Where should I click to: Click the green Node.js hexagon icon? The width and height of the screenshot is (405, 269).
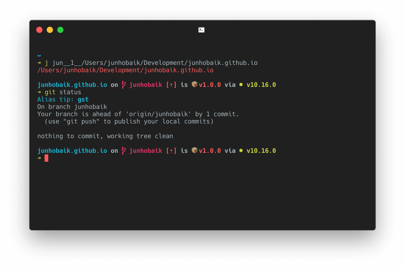click(x=241, y=85)
